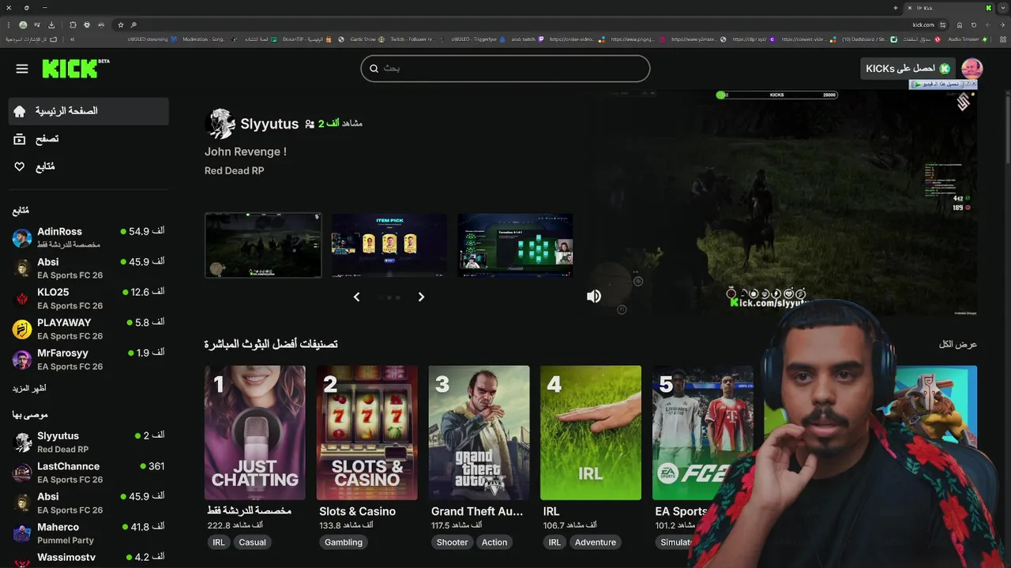1011x568 pixels.
Task: Open the Grand Theft Auto category card
Action: tap(479, 432)
